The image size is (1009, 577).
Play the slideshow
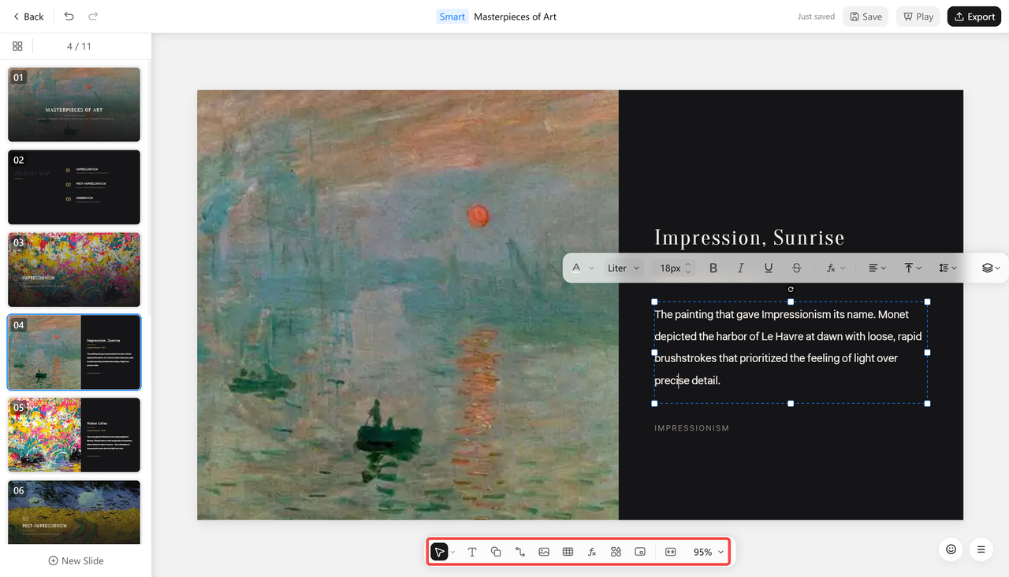pyautogui.click(x=918, y=17)
